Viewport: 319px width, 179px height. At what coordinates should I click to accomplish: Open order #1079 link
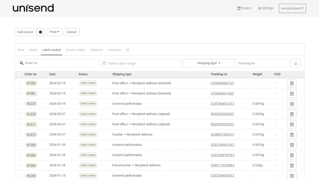tap(31, 103)
